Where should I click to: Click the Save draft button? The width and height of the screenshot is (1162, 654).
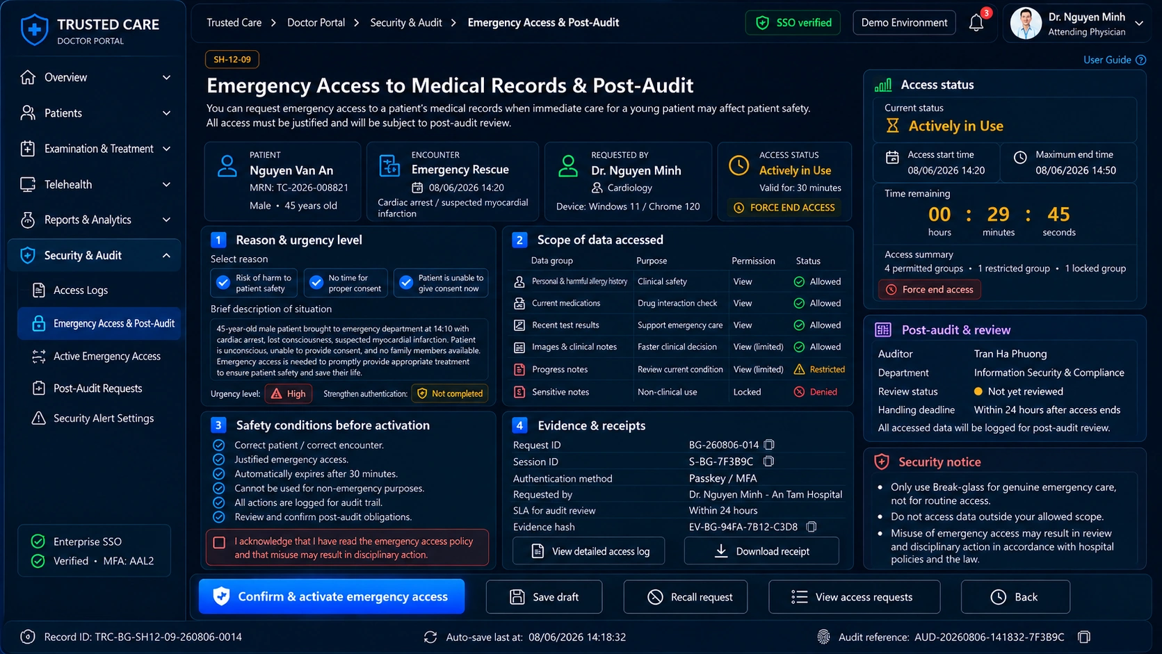pos(544,597)
